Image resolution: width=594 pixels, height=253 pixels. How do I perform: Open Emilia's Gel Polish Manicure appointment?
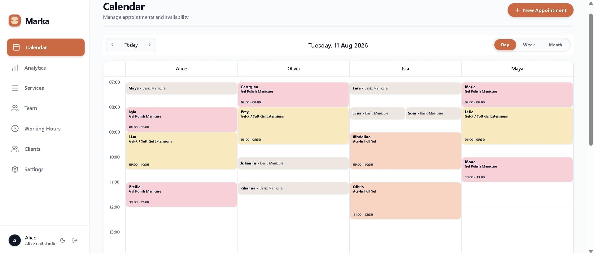[x=181, y=194]
